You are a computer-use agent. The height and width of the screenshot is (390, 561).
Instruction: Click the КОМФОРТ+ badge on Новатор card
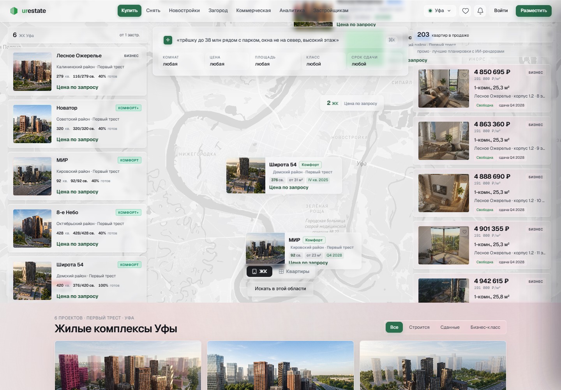pyautogui.click(x=129, y=108)
